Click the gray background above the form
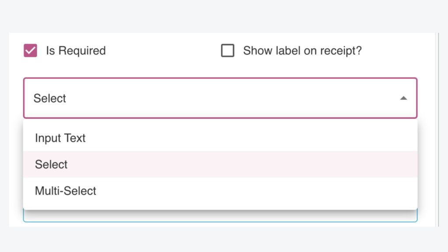Screen dimensions: 448x252 (x=224, y=16)
